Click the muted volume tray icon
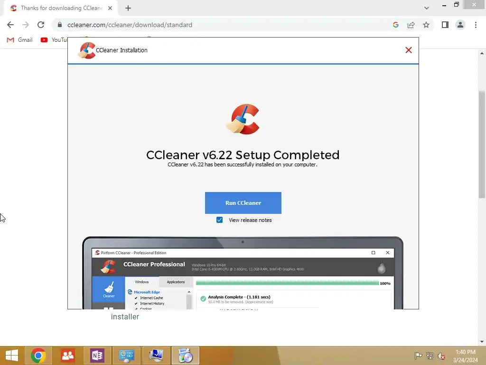Viewport: 486px width, 365px height. pyautogui.click(x=441, y=355)
